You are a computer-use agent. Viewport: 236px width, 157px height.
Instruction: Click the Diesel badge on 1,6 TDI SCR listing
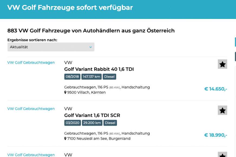tap(110, 123)
